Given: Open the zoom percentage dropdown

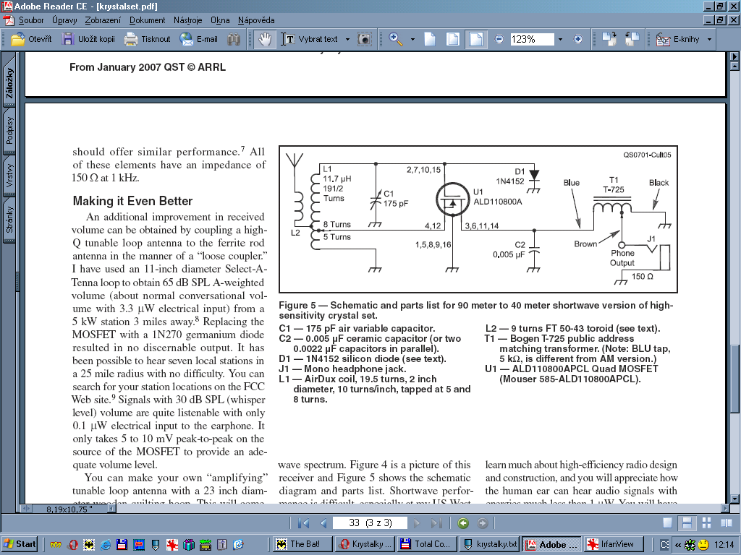Looking at the screenshot, I should [x=561, y=39].
